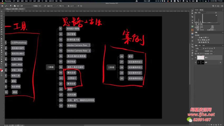This screenshot has height=126, width=224.
Task: Add a Vibrance adjustment
Action: coord(208,38)
